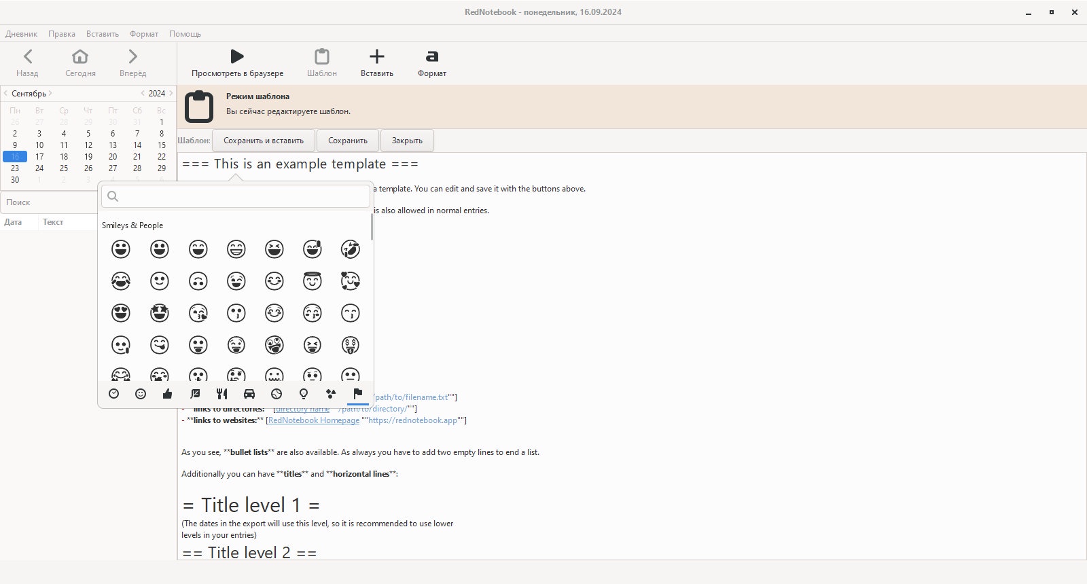Click the emoji picker scrollbar
Screen dimensions: 1087x584
372,227
